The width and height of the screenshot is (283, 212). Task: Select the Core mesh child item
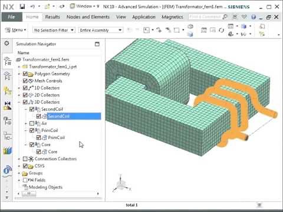click(x=52, y=152)
